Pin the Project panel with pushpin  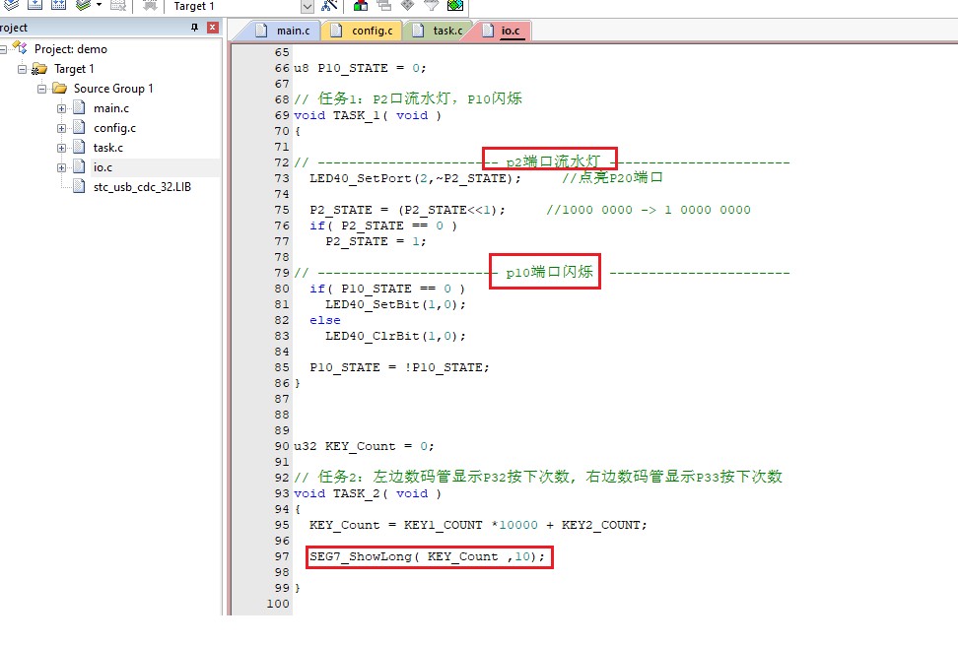[x=194, y=28]
